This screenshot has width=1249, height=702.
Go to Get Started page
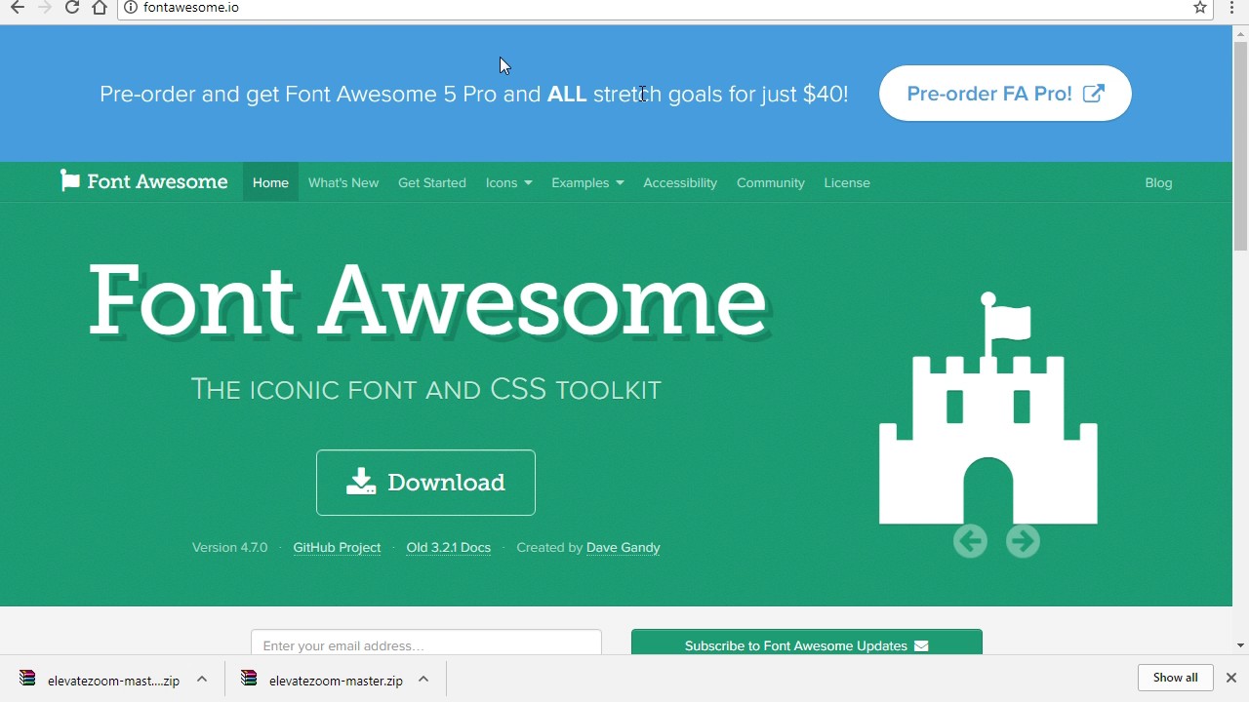(x=432, y=182)
